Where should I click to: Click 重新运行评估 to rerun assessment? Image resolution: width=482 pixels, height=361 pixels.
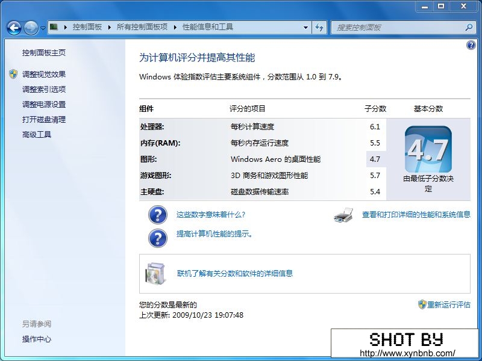[449, 305]
